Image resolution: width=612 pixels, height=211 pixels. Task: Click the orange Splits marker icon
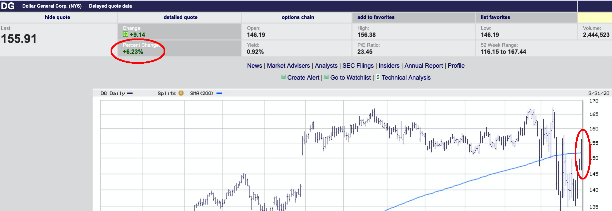pyautogui.click(x=181, y=93)
